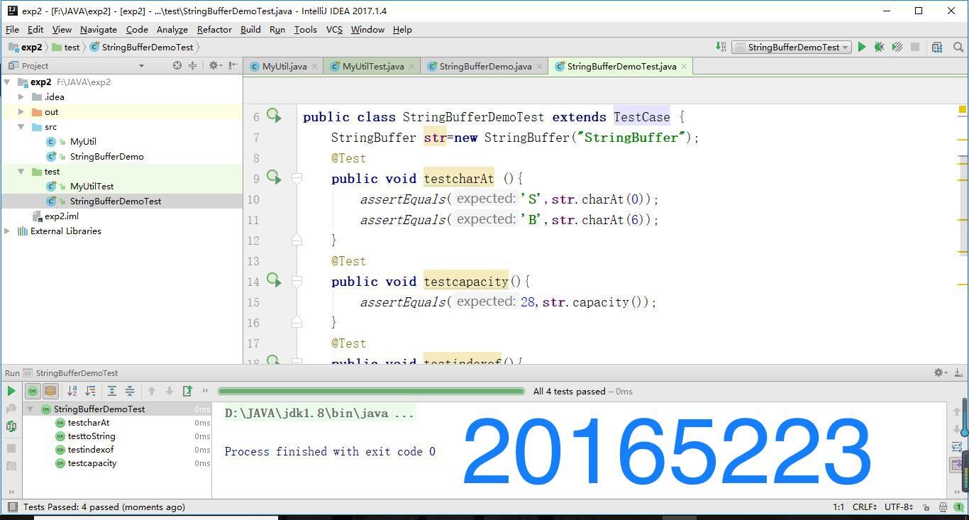Collapse the src folder
Image resolution: width=969 pixels, height=520 pixels.
(21, 127)
